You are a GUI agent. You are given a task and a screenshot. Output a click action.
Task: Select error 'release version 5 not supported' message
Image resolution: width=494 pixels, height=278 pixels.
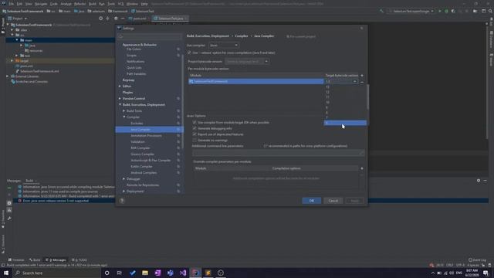(x=56, y=201)
